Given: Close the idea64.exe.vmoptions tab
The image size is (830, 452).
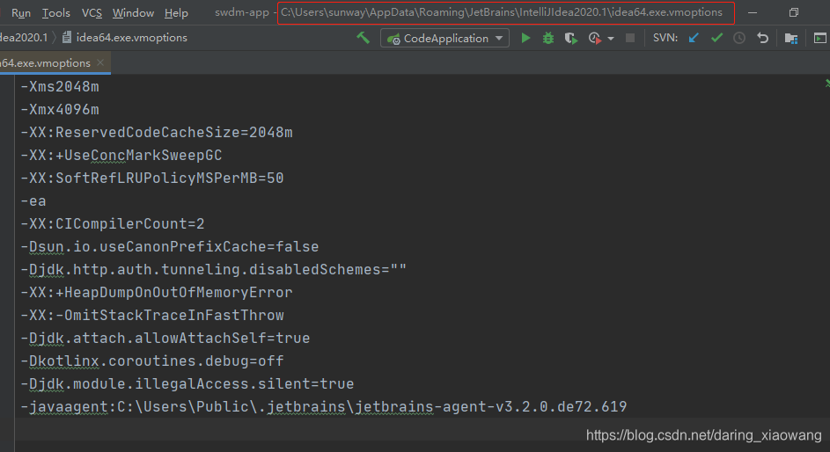Looking at the screenshot, I should tap(100, 62).
